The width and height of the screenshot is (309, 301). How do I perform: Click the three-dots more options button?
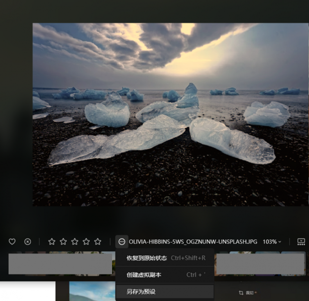pyautogui.click(x=122, y=242)
